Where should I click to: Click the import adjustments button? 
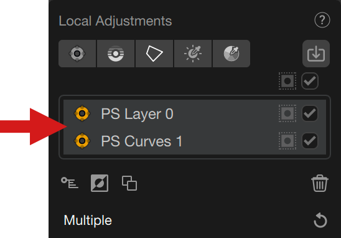316,54
